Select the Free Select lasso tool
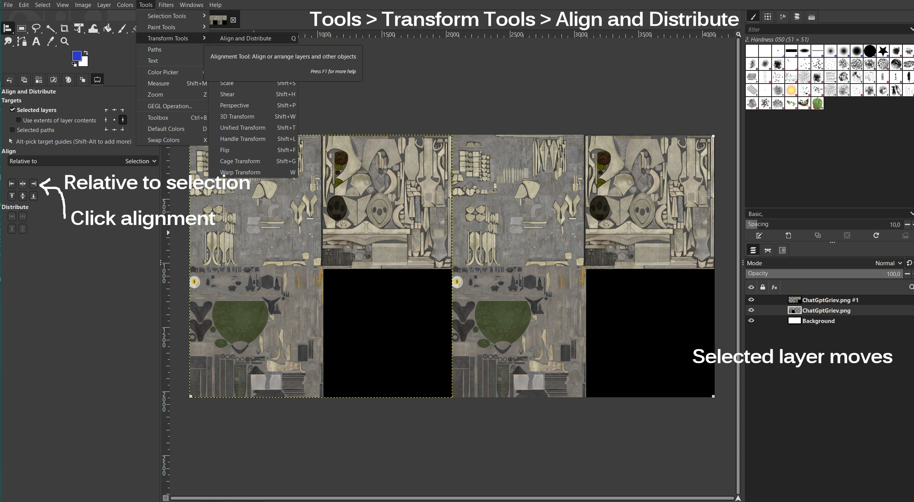 36,28
